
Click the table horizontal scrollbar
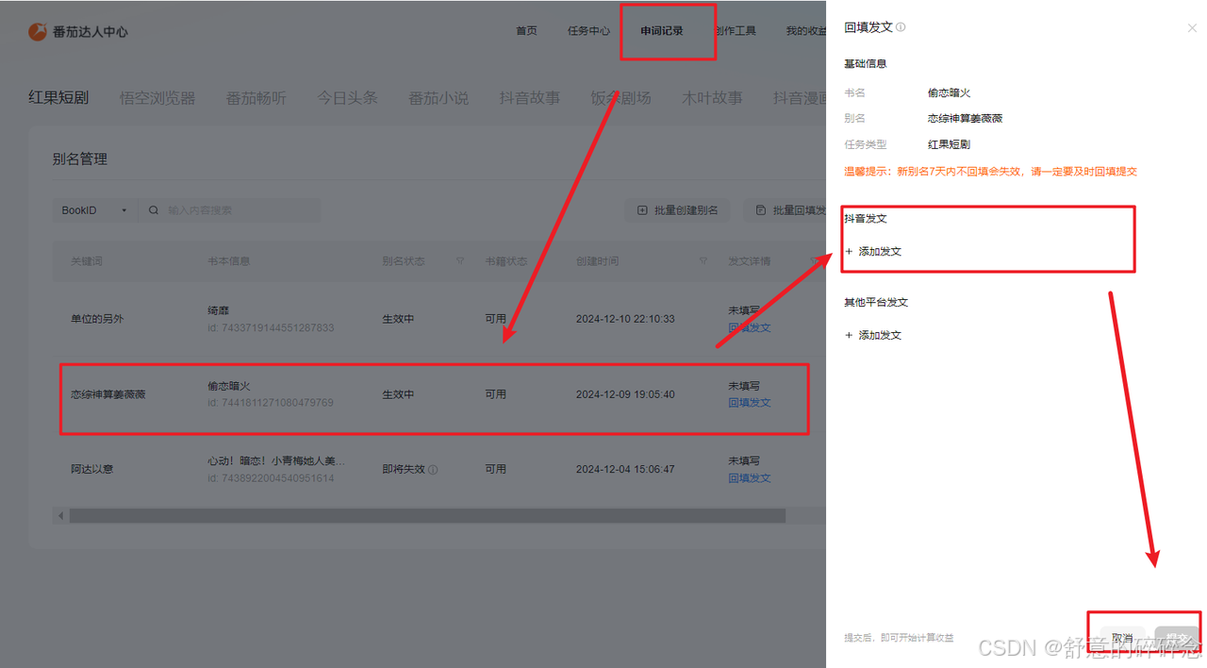tap(427, 516)
